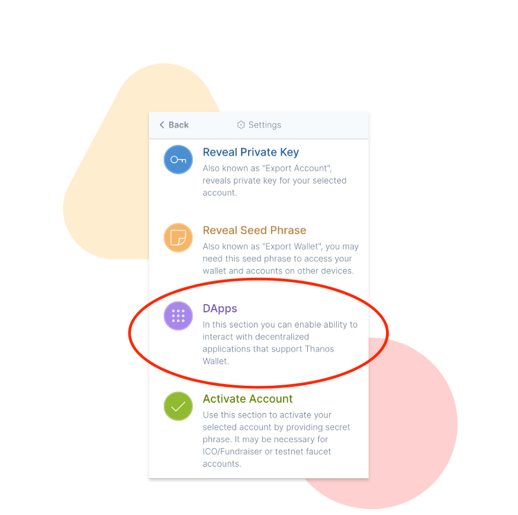Screen dimensions: 518x515
Task: Click the green checkmark Activate Account icon
Action: pos(178,406)
